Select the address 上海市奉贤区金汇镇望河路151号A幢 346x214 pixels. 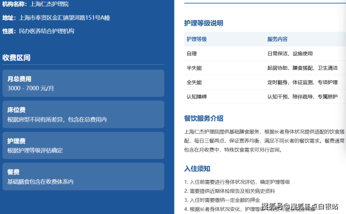tap(65, 18)
